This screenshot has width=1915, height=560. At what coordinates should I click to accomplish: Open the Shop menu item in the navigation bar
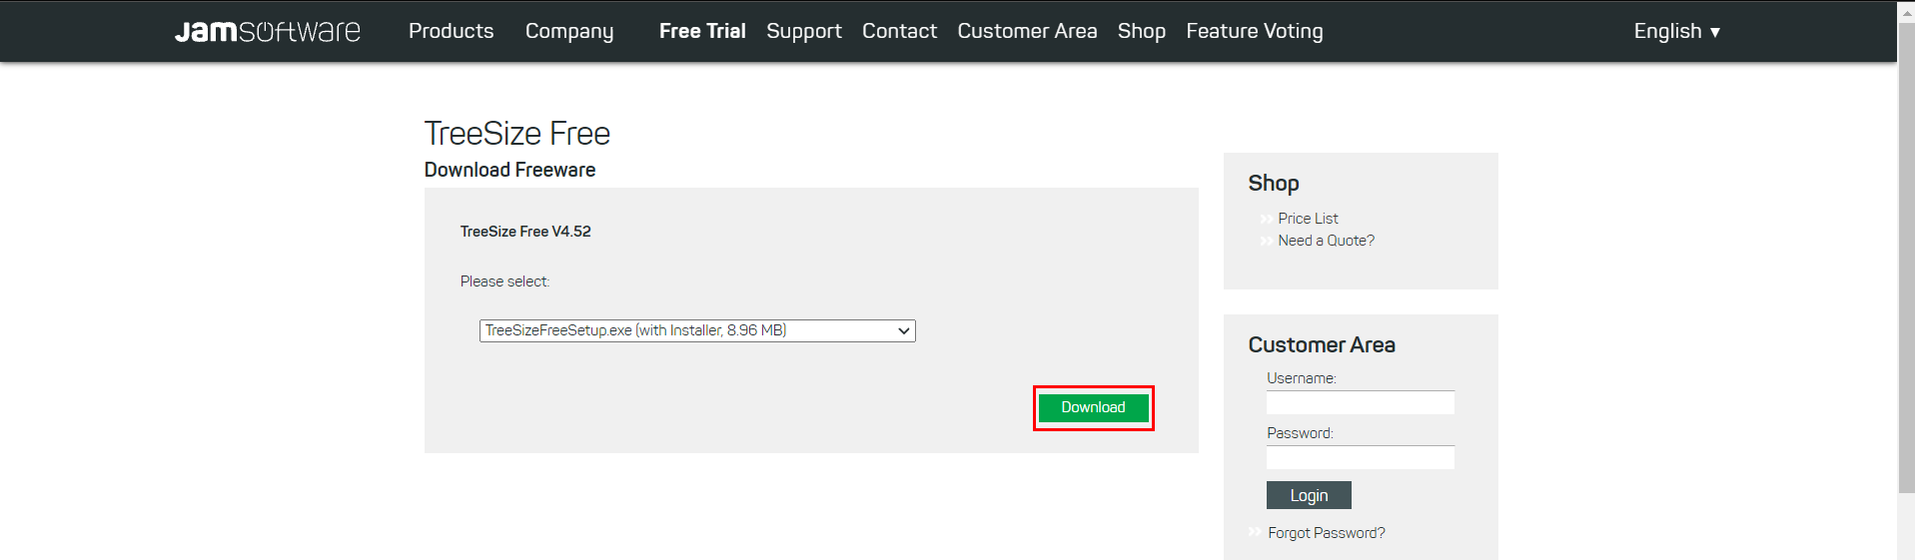point(1142,31)
